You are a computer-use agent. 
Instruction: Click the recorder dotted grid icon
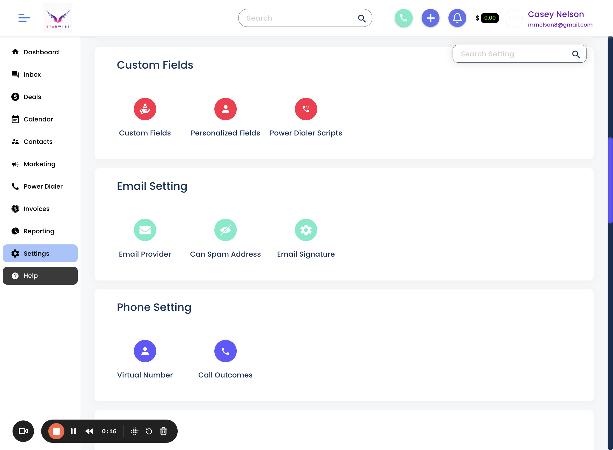pos(135,431)
